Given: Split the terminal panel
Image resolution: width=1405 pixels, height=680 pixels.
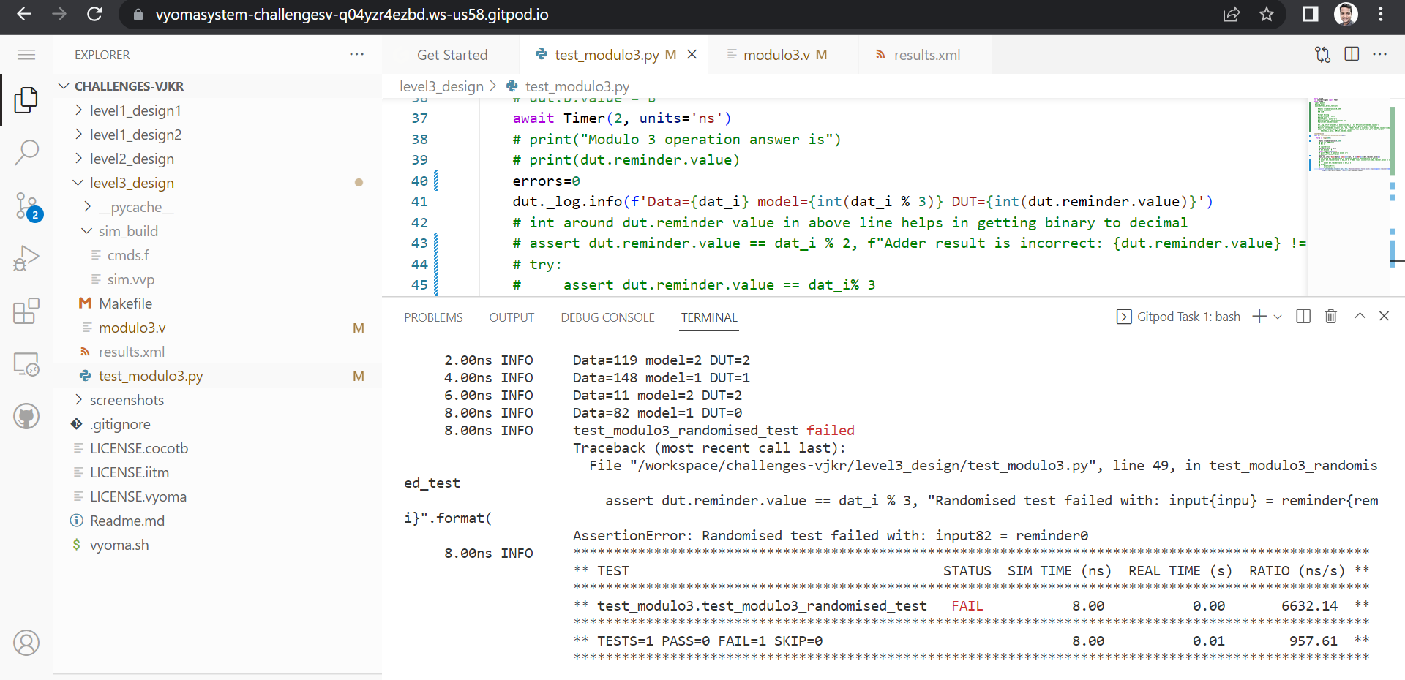Looking at the screenshot, I should (1303, 317).
